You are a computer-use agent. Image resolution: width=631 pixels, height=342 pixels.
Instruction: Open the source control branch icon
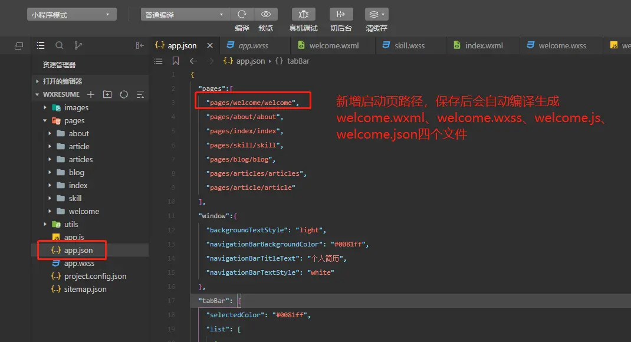[x=78, y=45]
